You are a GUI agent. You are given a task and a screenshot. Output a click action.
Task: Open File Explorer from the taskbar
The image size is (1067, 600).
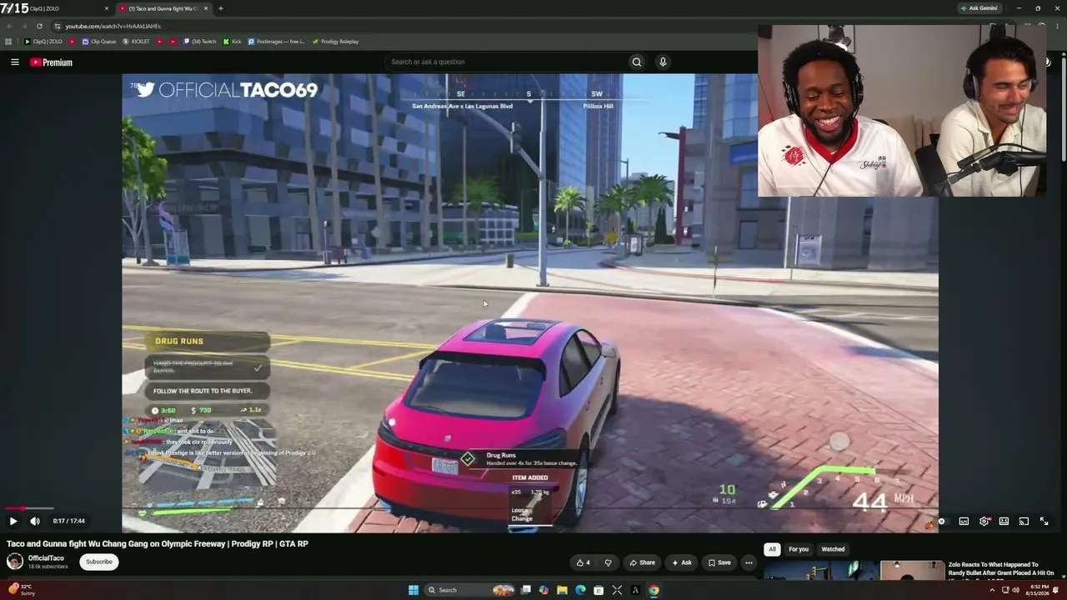[562, 590]
